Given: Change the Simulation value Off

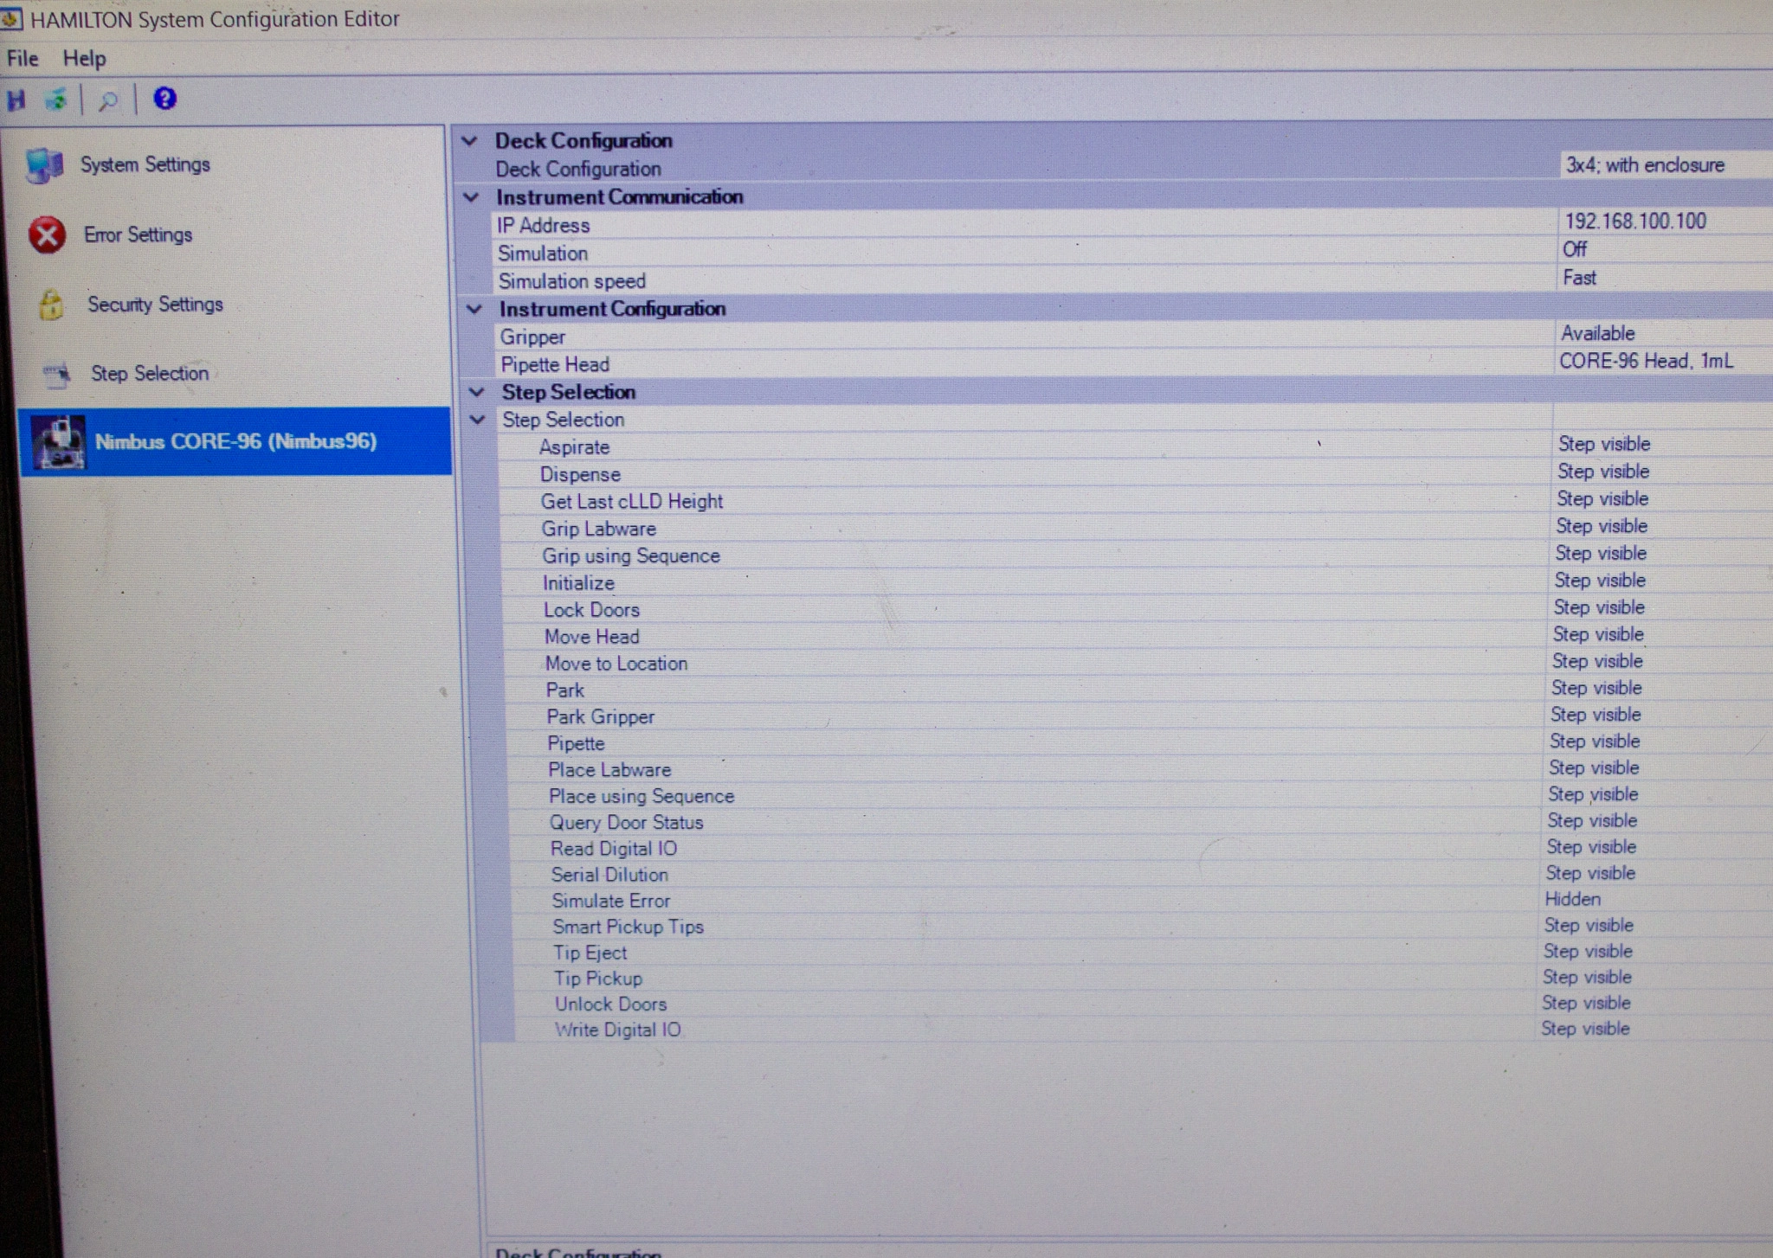Looking at the screenshot, I should tap(1575, 249).
